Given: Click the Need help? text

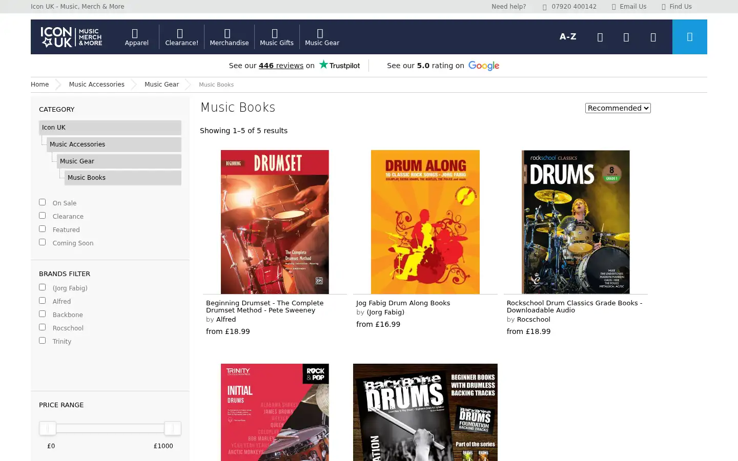Looking at the screenshot, I should click(x=508, y=7).
